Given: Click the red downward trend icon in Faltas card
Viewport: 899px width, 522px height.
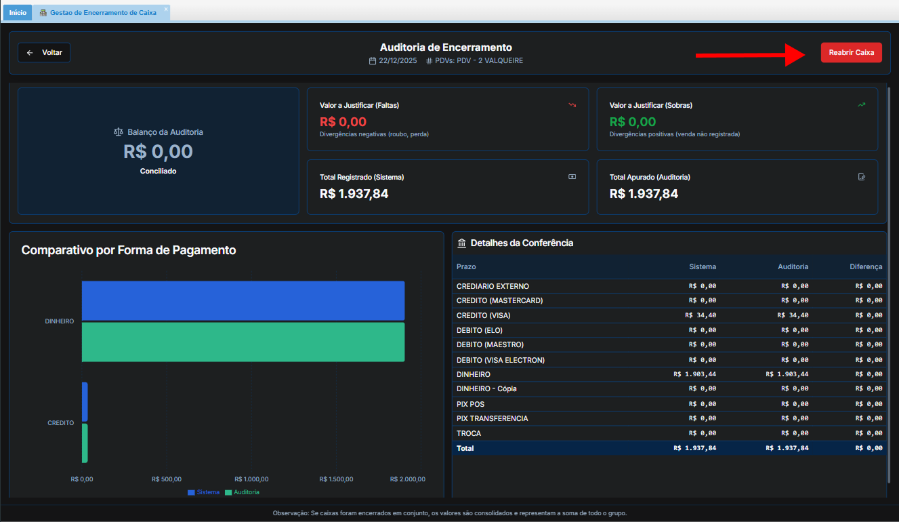Looking at the screenshot, I should (572, 105).
